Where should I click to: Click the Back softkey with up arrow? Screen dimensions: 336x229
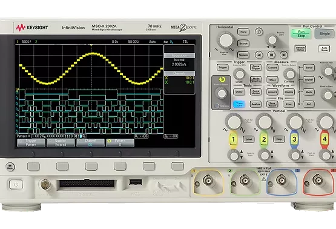coord(10,167)
